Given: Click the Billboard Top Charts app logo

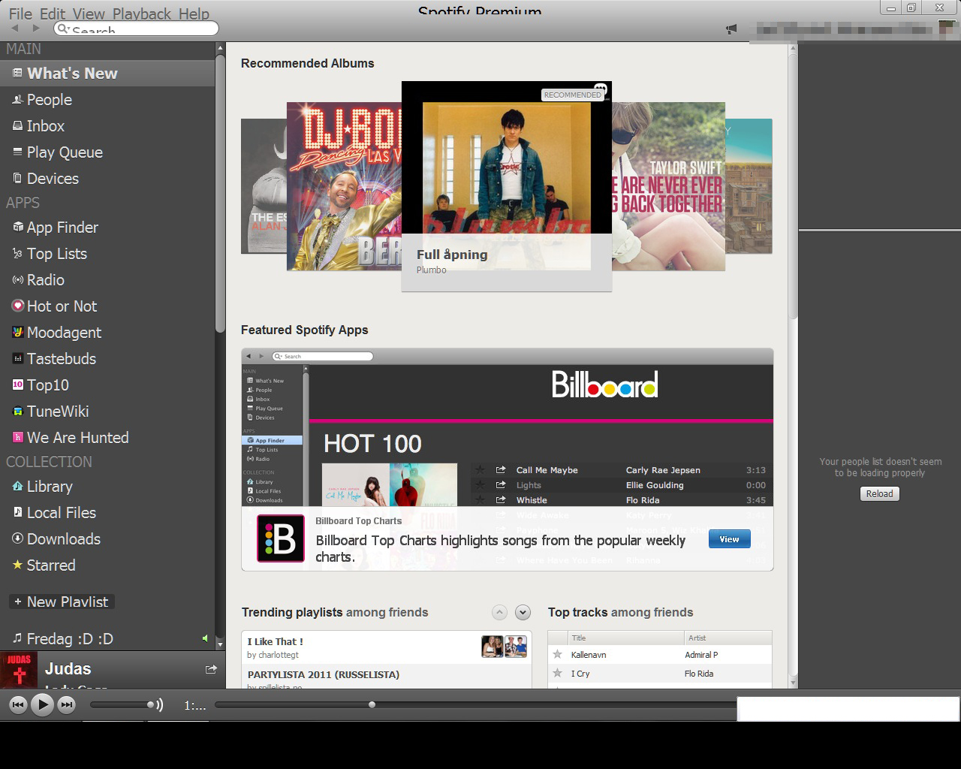Looking at the screenshot, I should (x=281, y=538).
